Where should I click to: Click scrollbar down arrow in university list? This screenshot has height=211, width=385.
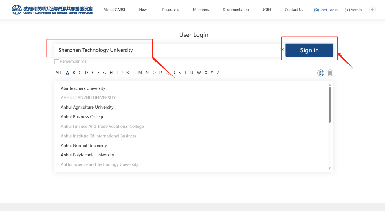click(x=330, y=168)
